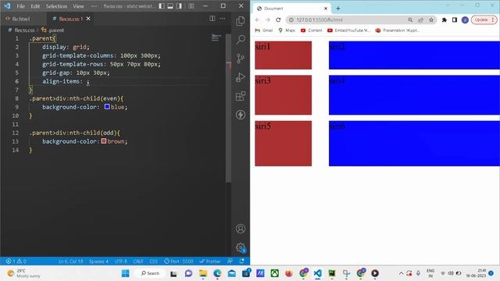Change CSS language mode

click(153, 261)
